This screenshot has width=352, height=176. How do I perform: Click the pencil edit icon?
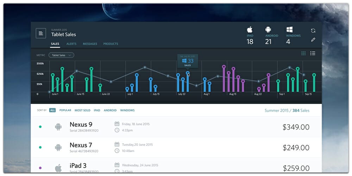point(313,40)
